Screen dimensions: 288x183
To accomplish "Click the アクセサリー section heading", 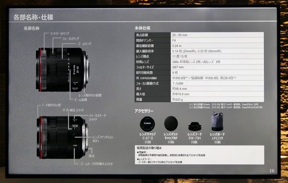I will pos(144,111).
